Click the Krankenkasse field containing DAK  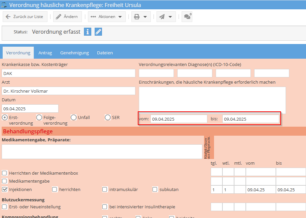tap(68, 73)
